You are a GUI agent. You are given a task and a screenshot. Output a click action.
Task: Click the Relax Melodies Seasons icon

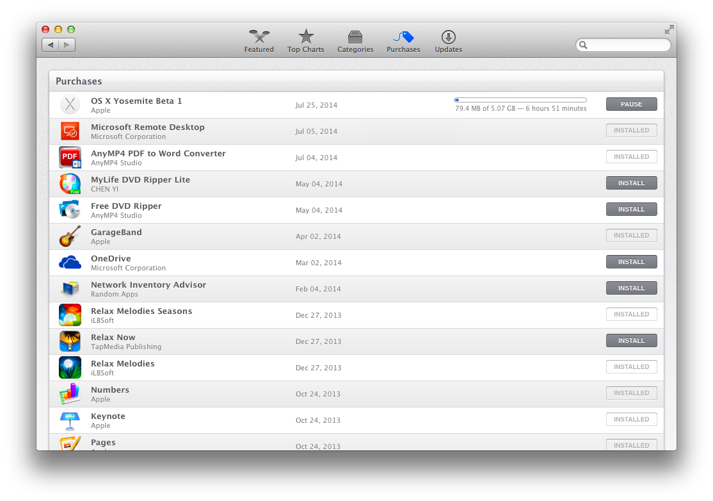coord(70,315)
